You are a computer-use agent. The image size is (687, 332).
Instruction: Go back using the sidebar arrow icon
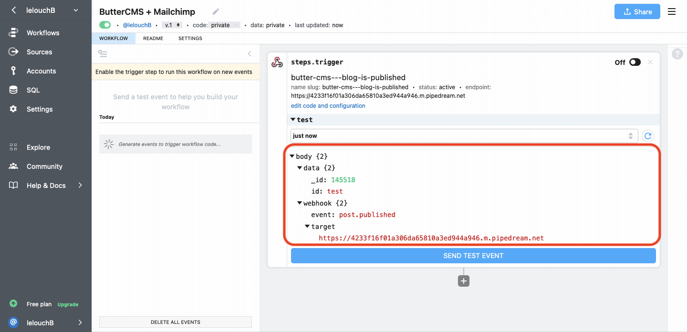(14, 10)
